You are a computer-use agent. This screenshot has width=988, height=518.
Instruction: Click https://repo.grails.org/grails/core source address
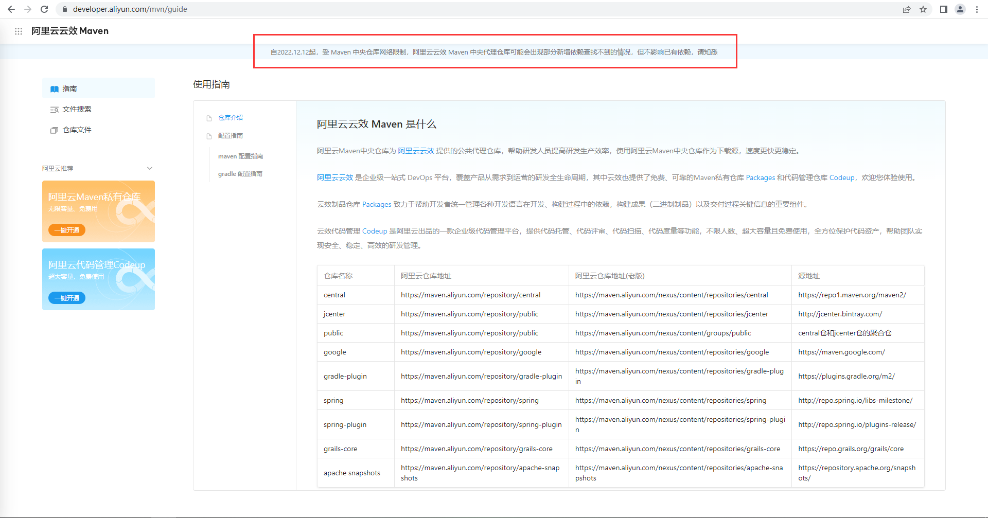851,449
